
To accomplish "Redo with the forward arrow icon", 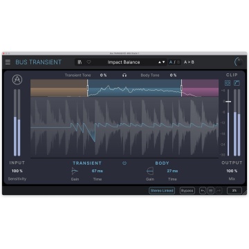I will click(219, 191).
